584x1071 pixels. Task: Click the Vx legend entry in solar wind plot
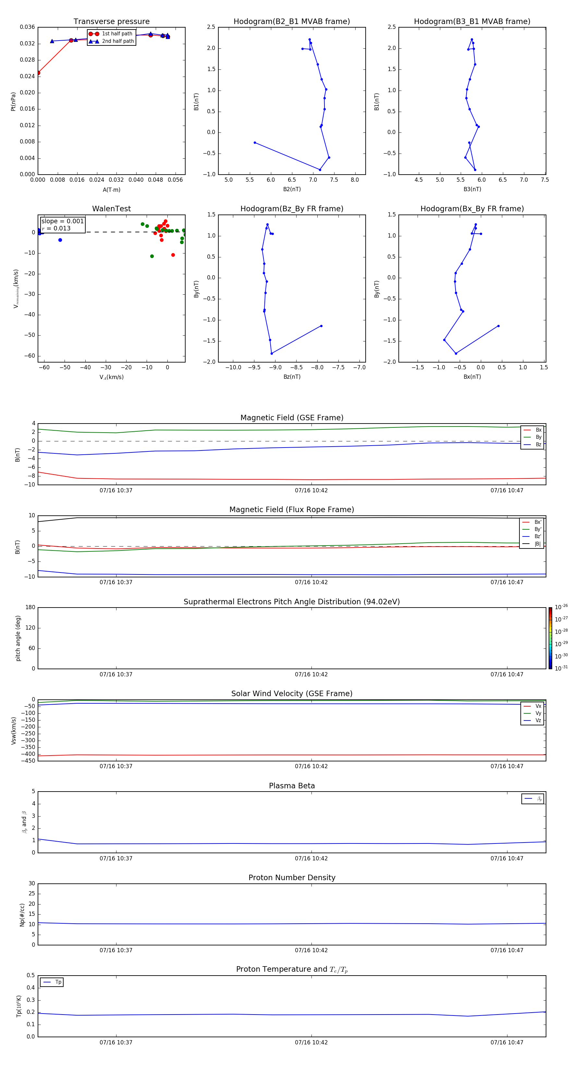pos(532,707)
